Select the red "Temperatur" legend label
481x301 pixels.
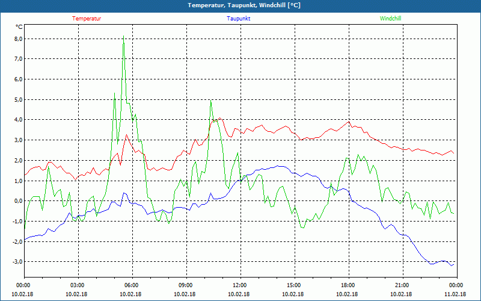coord(87,19)
